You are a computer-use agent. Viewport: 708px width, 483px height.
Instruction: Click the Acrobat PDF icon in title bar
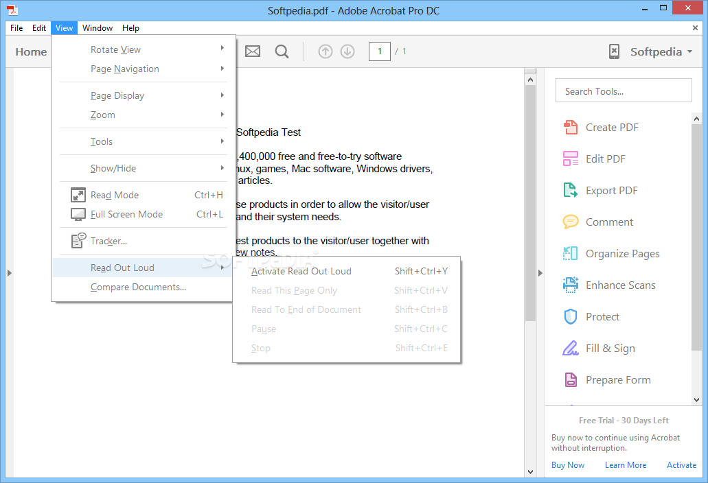(12, 9)
